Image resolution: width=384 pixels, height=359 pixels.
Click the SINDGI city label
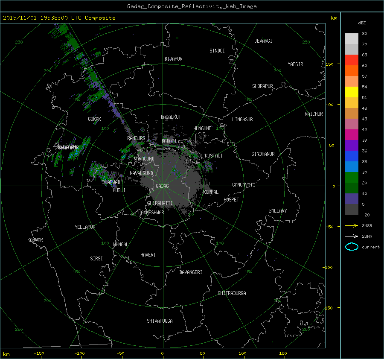tap(217, 51)
